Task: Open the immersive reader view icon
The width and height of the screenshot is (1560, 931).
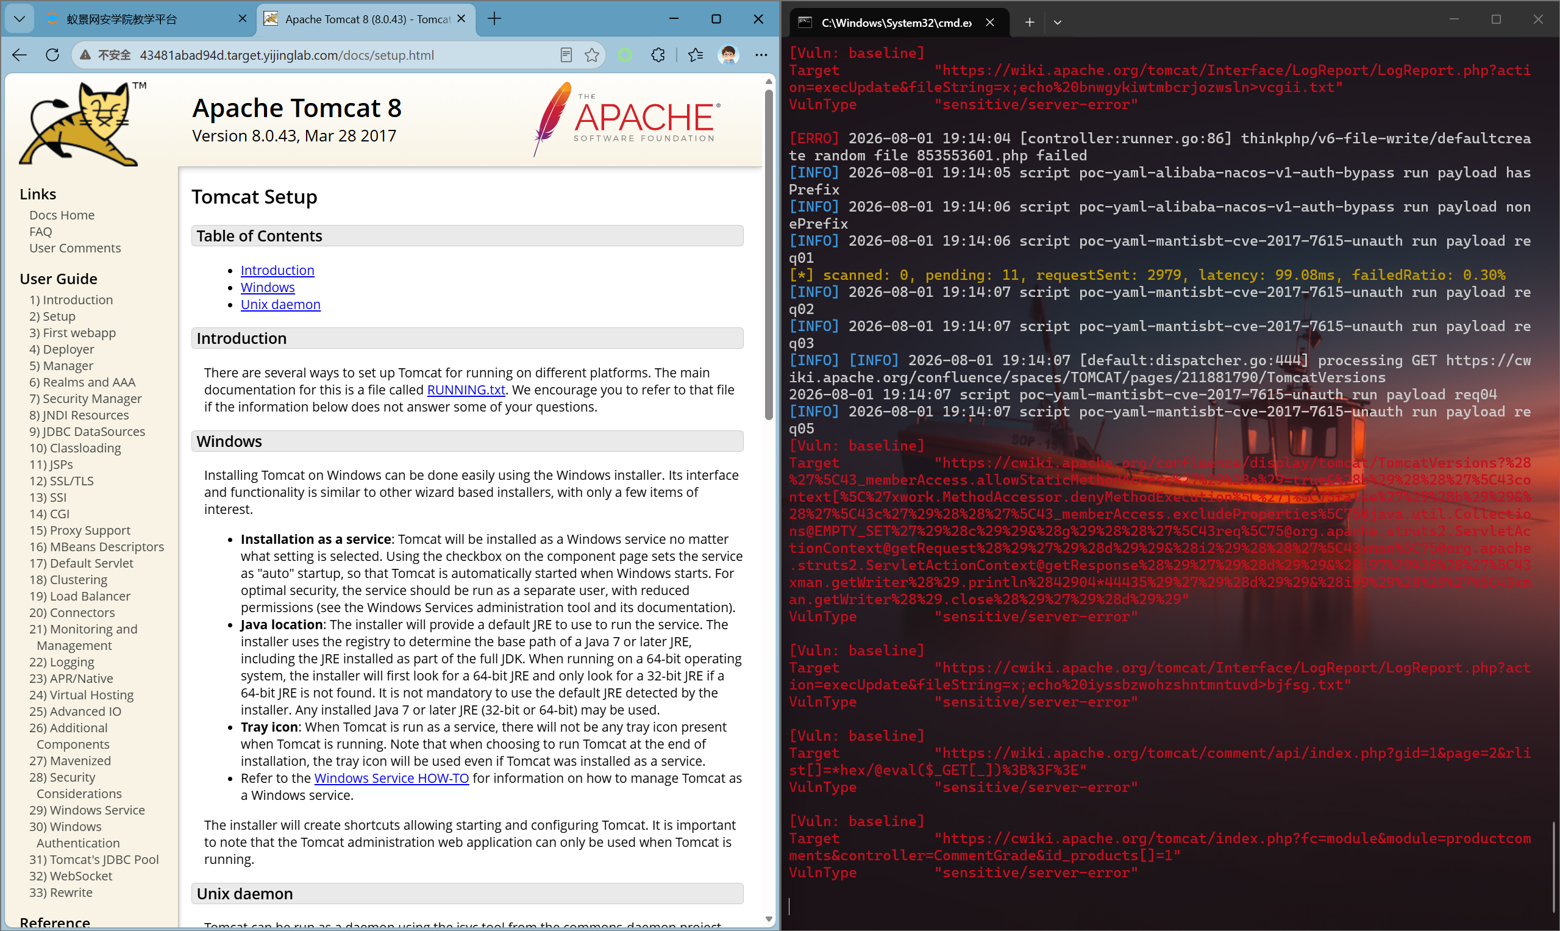Action: tap(566, 55)
